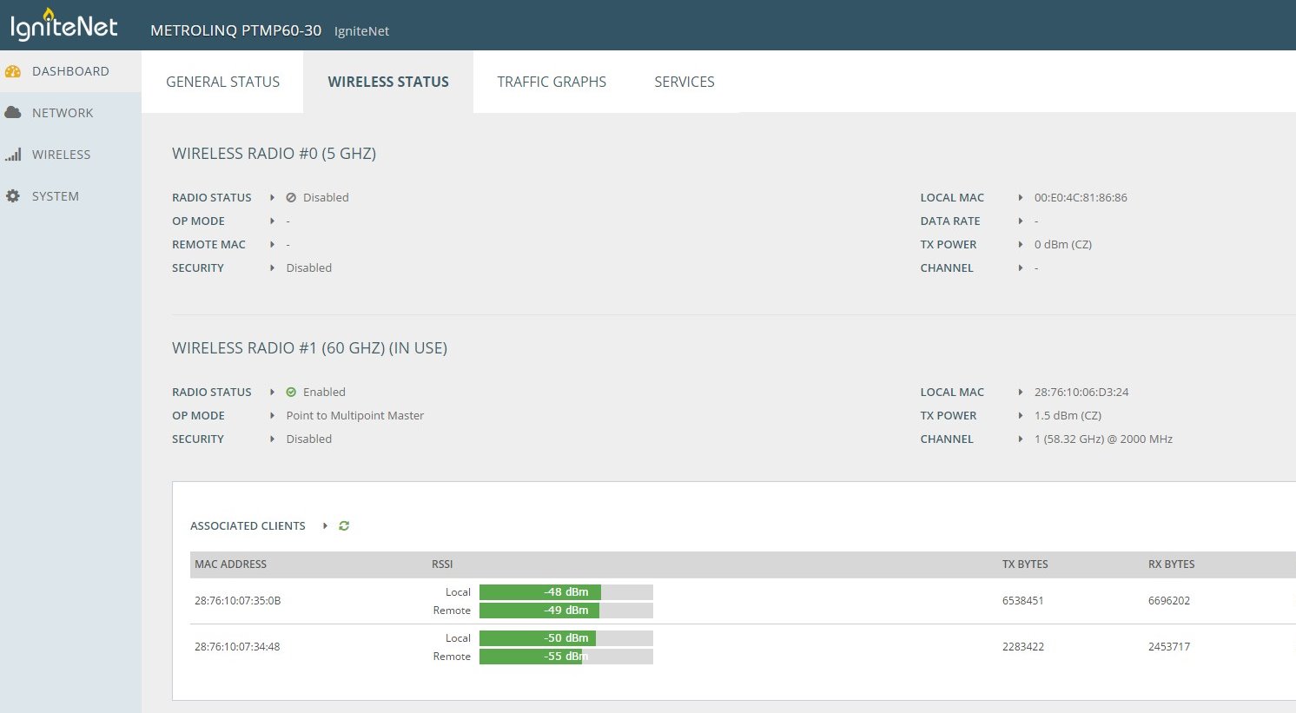Click the RSSI column header
Screen dimensions: 1296x713
pyautogui.click(x=442, y=564)
